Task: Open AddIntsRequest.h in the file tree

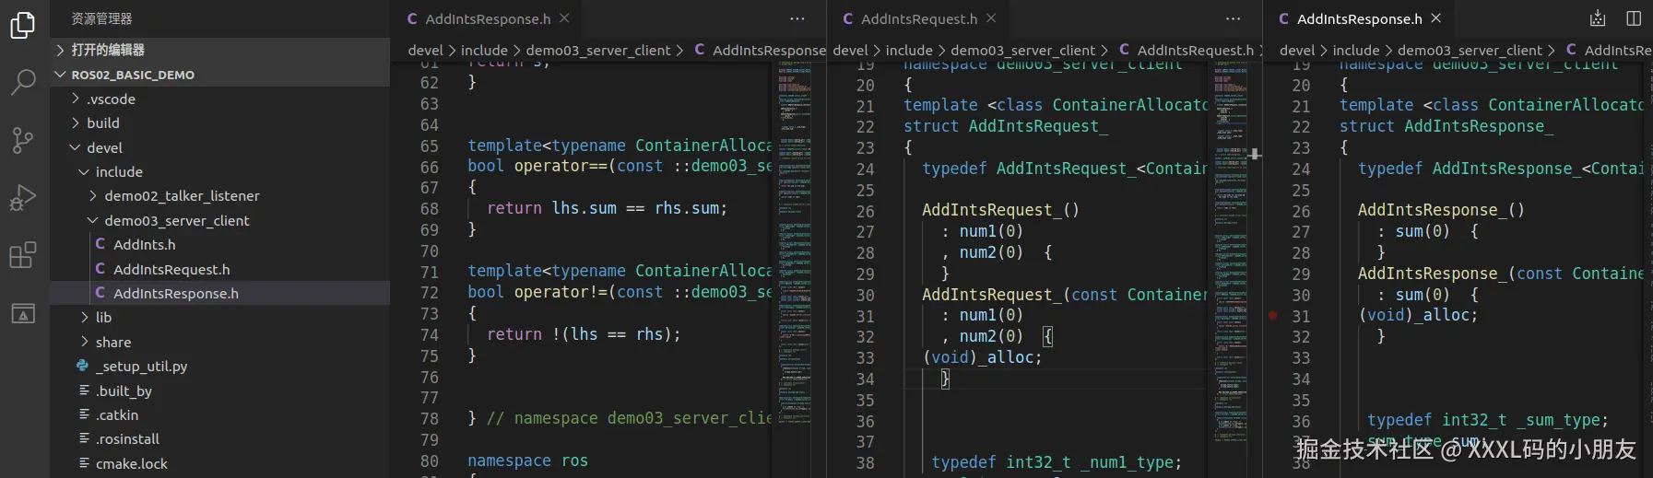Action: click(220, 269)
